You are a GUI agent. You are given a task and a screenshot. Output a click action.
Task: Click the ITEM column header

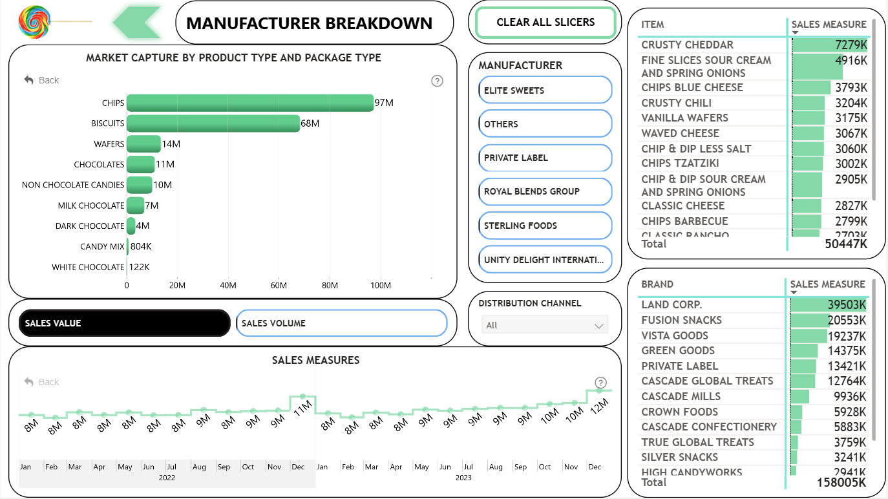pyautogui.click(x=653, y=25)
